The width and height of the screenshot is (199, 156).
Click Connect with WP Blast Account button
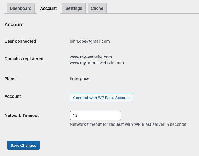coord(102,98)
